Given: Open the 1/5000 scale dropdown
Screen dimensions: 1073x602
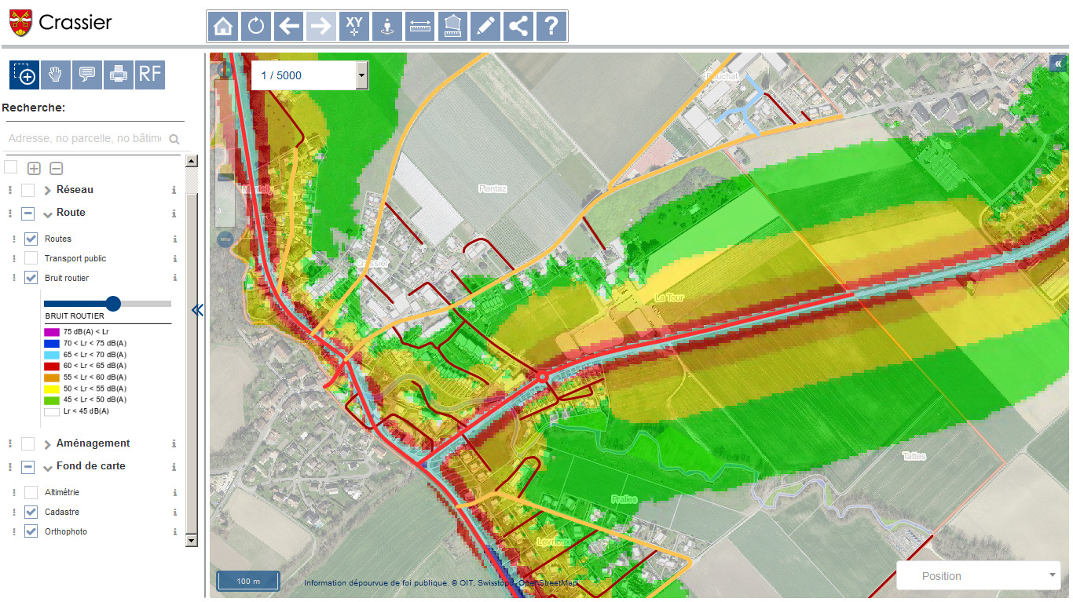Looking at the screenshot, I should pyautogui.click(x=361, y=75).
